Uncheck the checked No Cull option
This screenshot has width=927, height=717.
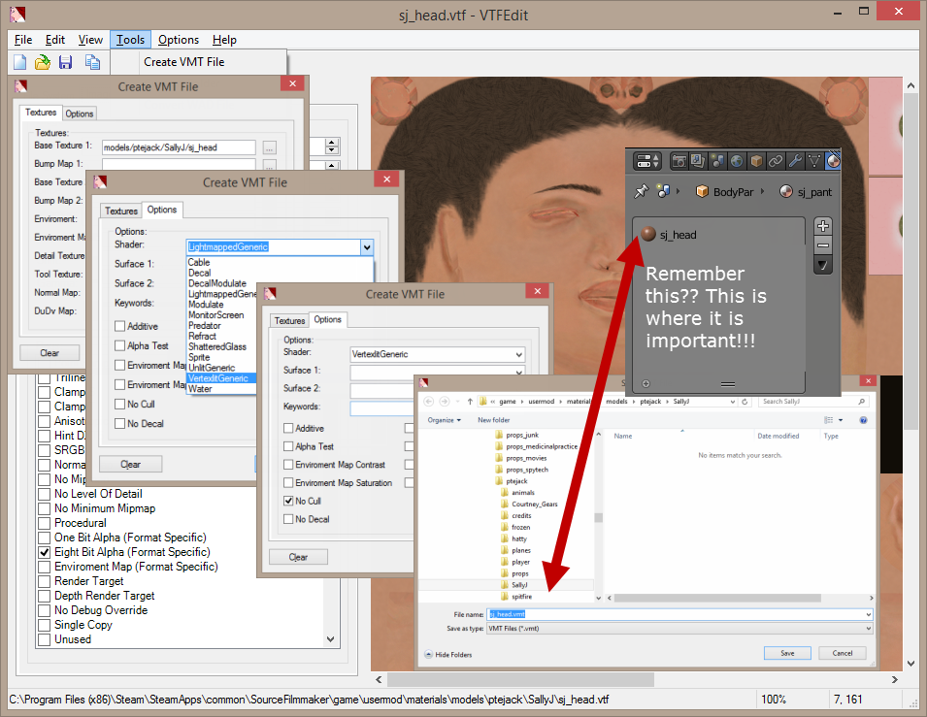coord(288,501)
